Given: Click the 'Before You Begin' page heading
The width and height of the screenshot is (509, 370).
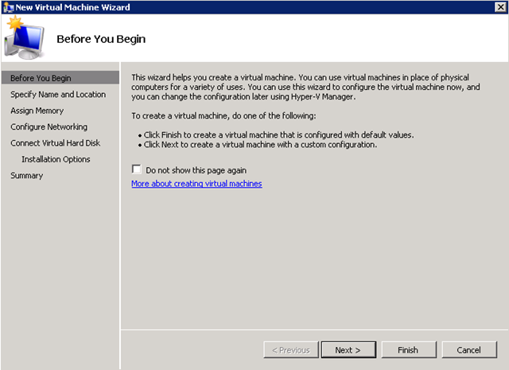Looking at the screenshot, I should pyautogui.click(x=101, y=39).
